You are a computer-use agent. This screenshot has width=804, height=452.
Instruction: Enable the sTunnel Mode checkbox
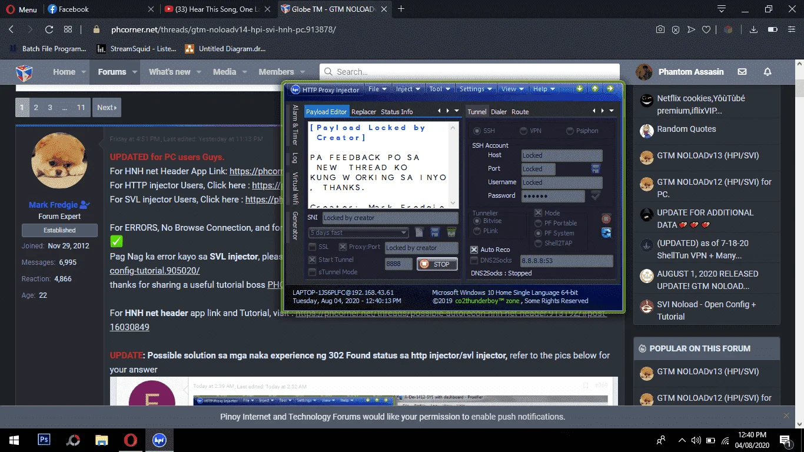coord(313,272)
